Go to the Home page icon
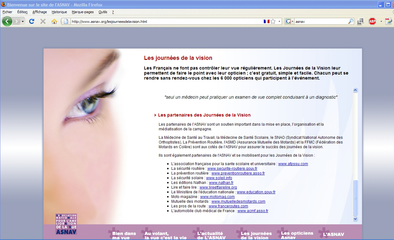This screenshot has width=394, height=240. pyautogui.click(x=54, y=21)
